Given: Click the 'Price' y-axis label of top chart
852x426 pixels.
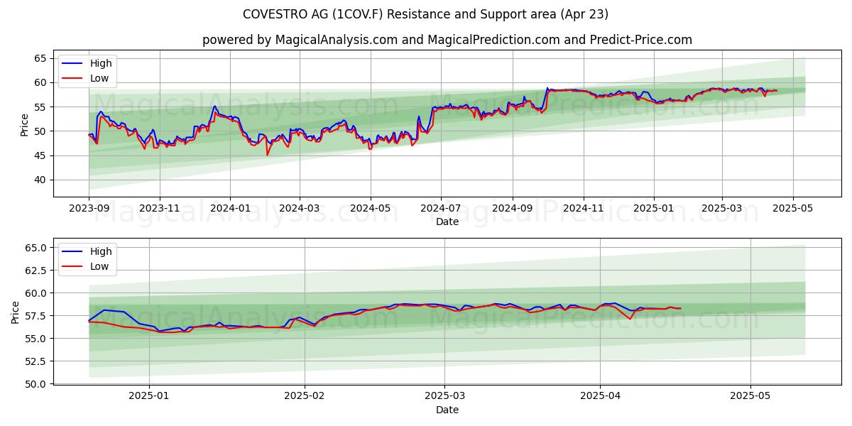Looking at the screenshot, I should click(x=25, y=125).
